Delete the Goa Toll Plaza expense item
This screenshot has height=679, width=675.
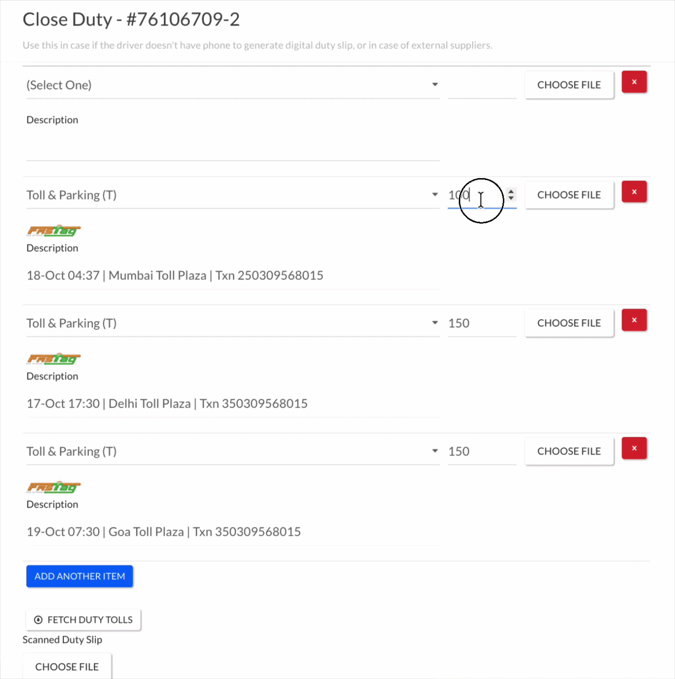(x=634, y=449)
